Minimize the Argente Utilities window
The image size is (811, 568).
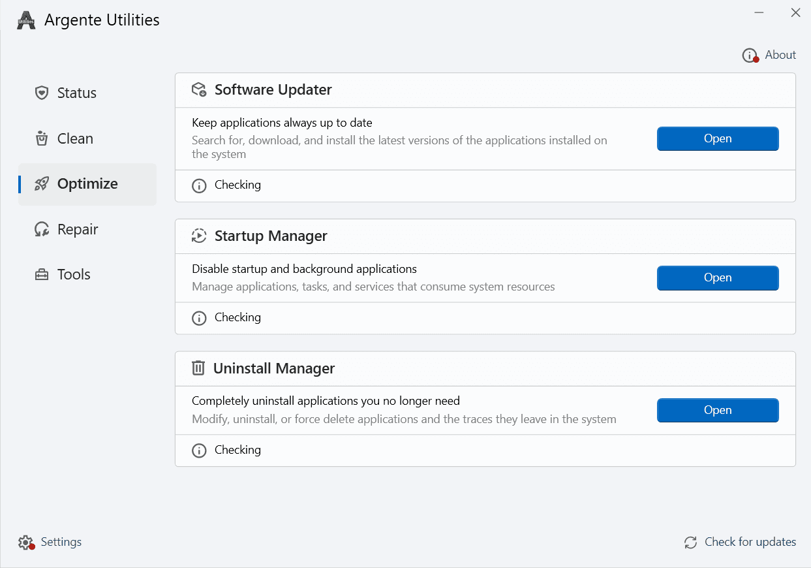[759, 12]
